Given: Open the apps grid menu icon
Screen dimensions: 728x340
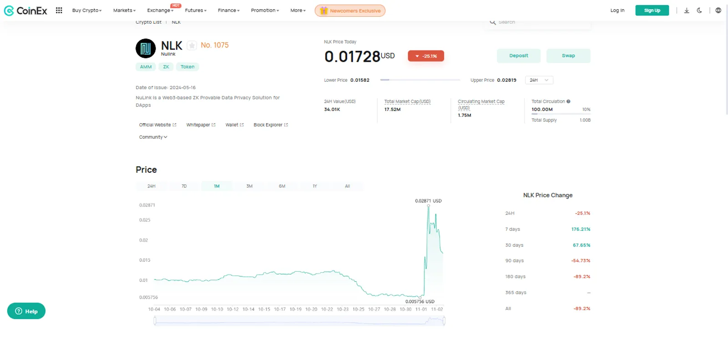Looking at the screenshot, I should 59,10.
